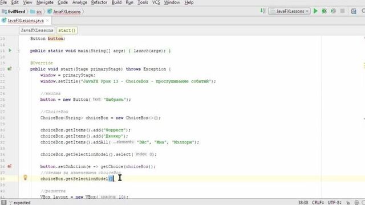Open the Tools menu
Screen dimensions: 365x205
click(143, 2)
